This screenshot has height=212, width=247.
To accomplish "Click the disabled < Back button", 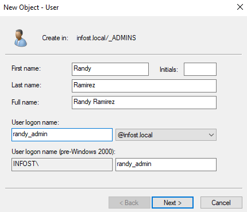I will point(129,203).
